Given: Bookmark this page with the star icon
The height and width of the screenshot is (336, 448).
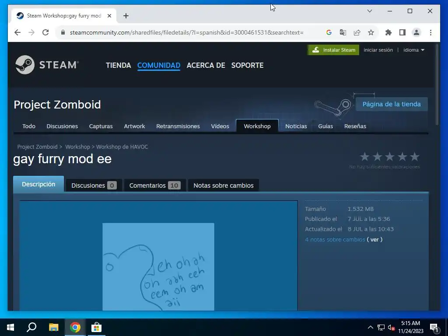Looking at the screenshot, I should [371, 32].
